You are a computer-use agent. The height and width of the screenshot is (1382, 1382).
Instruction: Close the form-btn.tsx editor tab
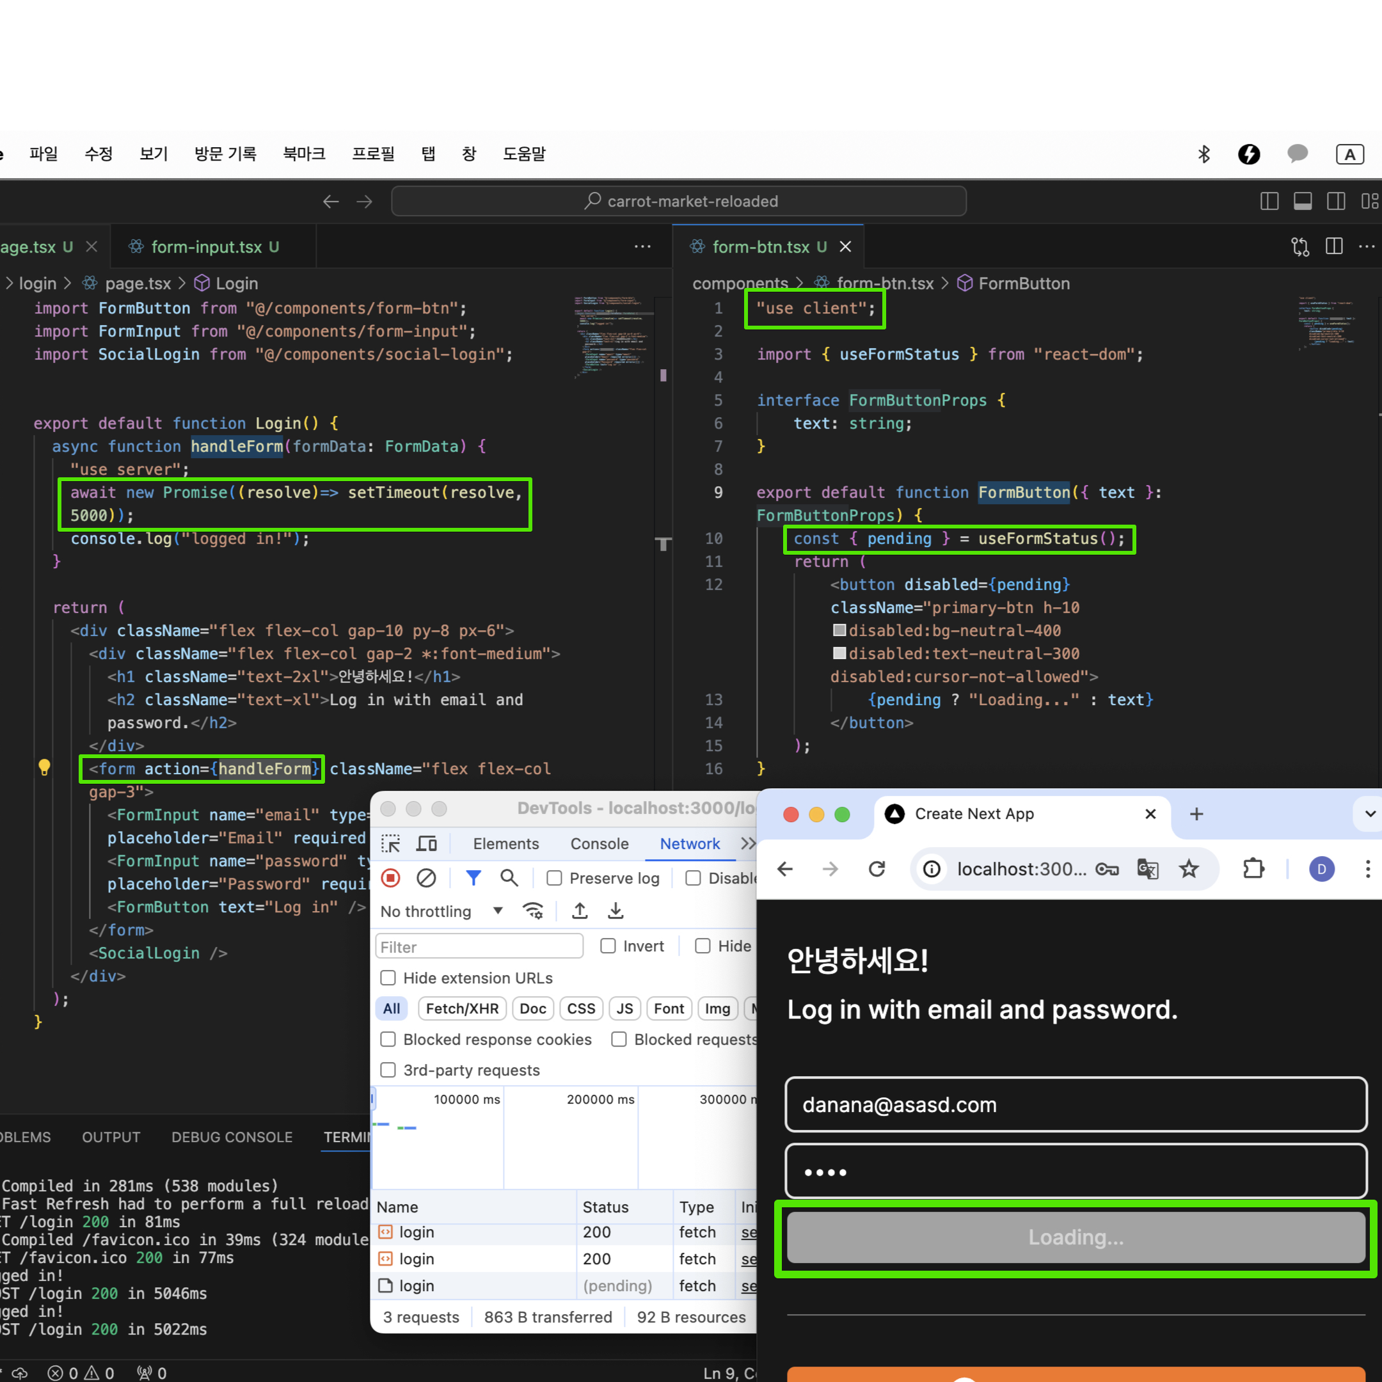(x=845, y=247)
